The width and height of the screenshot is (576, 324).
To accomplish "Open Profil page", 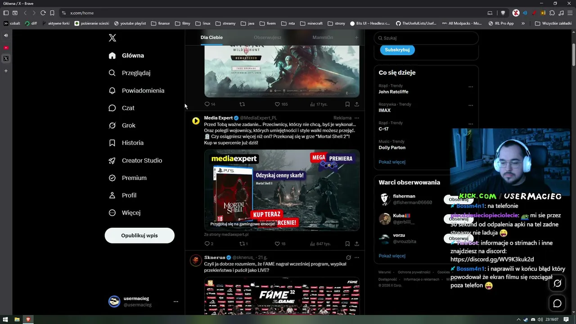I will 122,195.
